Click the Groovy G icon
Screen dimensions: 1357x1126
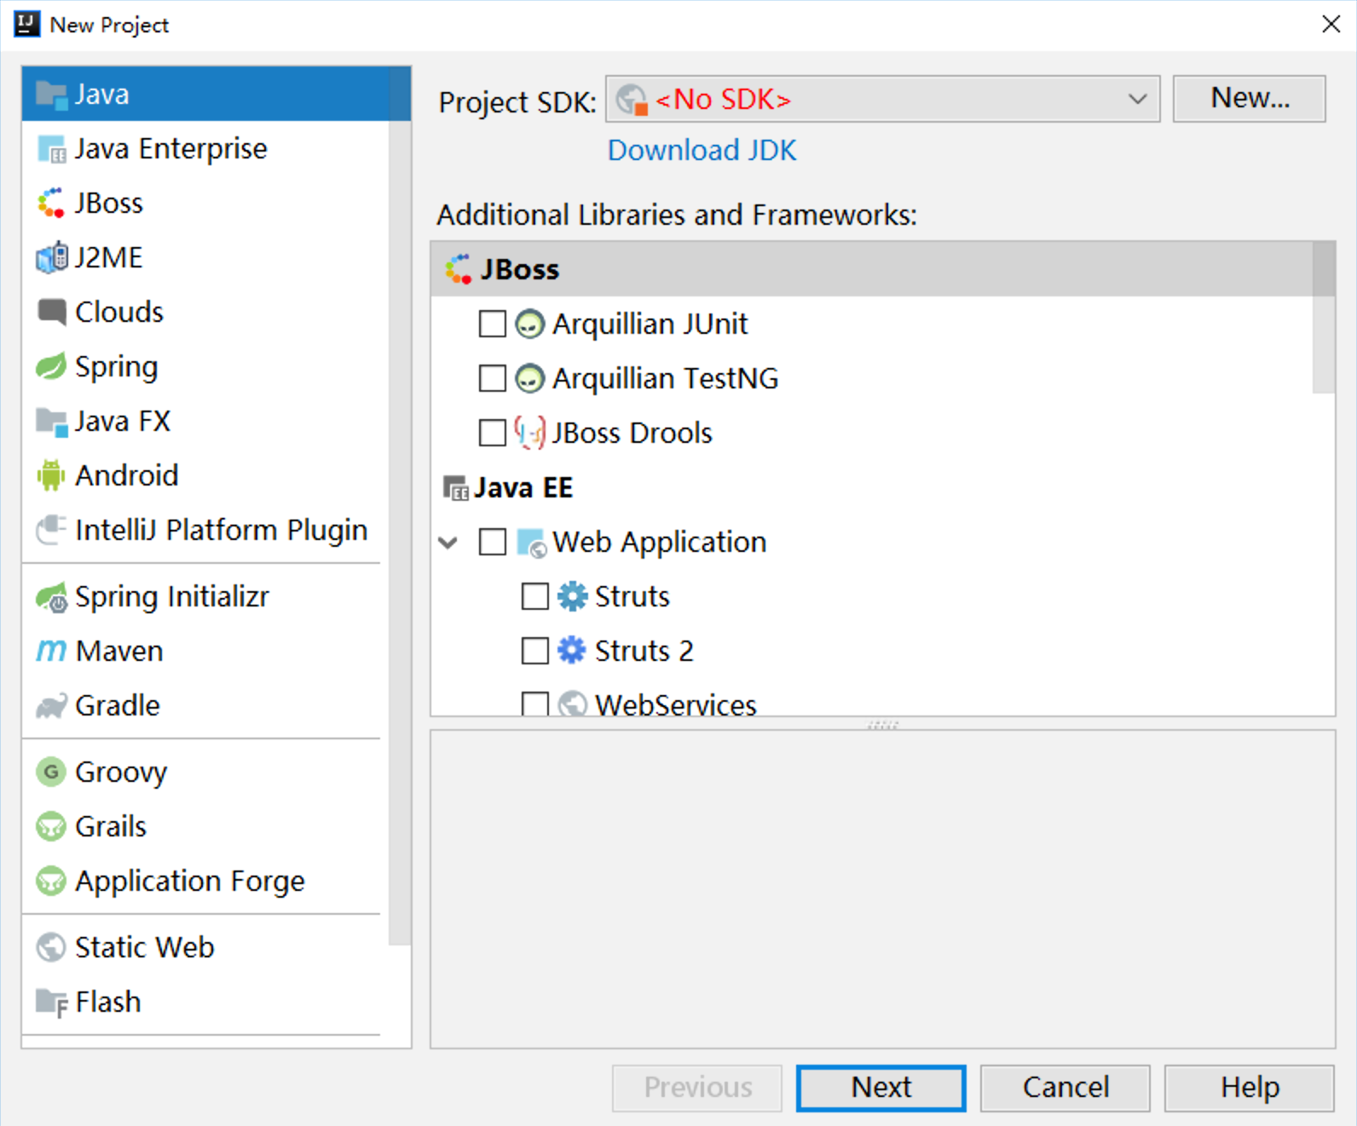51,772
